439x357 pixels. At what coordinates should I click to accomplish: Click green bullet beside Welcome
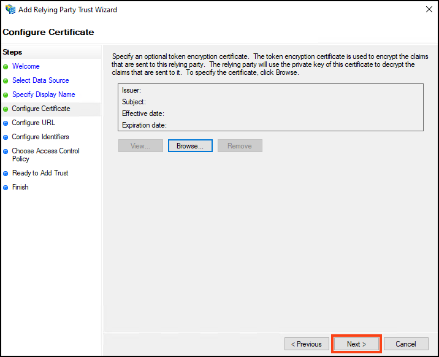6,67
